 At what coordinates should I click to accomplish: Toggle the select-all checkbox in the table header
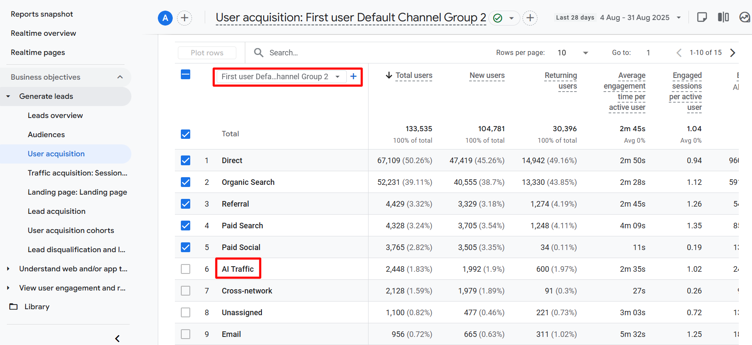(x=186, y=75)
